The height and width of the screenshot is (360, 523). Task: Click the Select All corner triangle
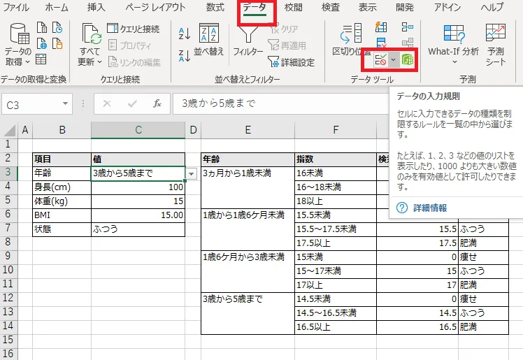tap(9, 130)
